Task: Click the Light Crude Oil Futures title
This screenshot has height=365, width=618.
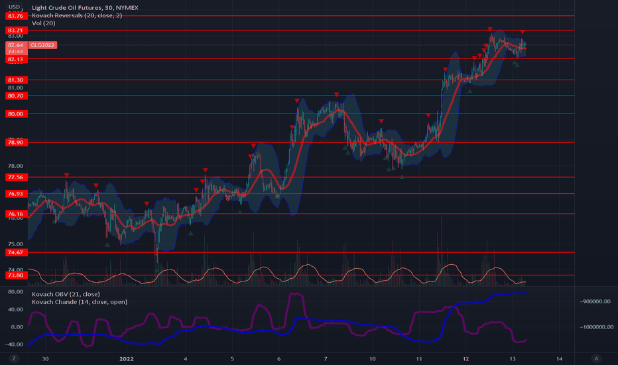Action: [x=85, y=7]
